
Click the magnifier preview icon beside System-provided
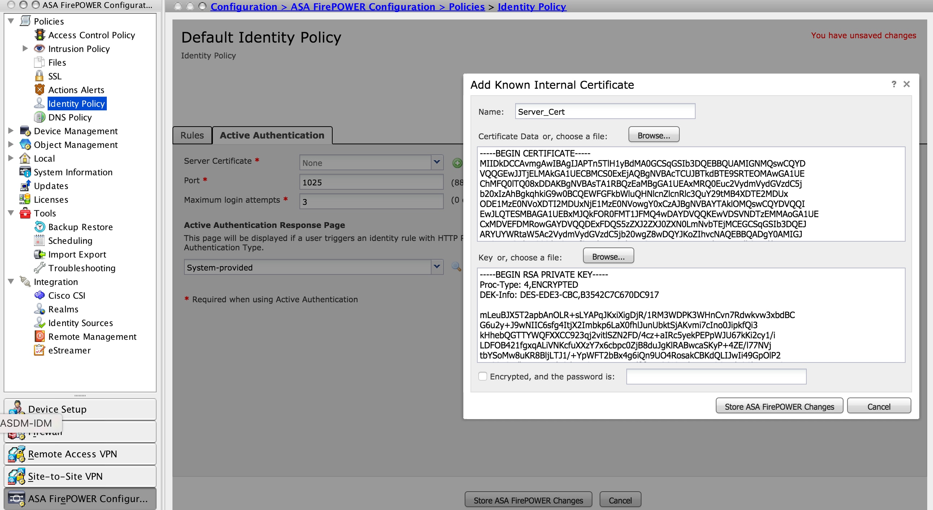click(x=456, y=267)
